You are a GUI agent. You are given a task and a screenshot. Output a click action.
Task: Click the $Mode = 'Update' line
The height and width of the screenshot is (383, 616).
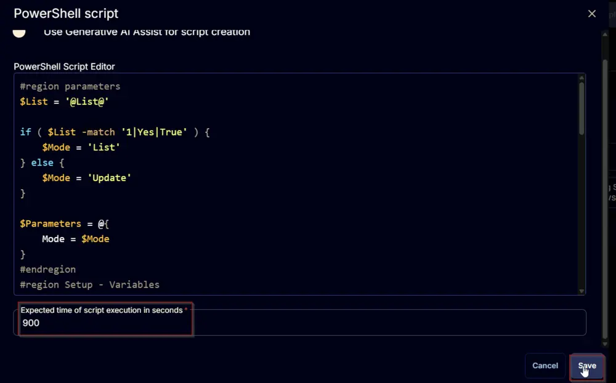pos(86,178)
